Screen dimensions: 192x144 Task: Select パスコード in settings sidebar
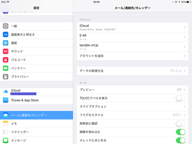pyautogui.click(x=36, y=60)
